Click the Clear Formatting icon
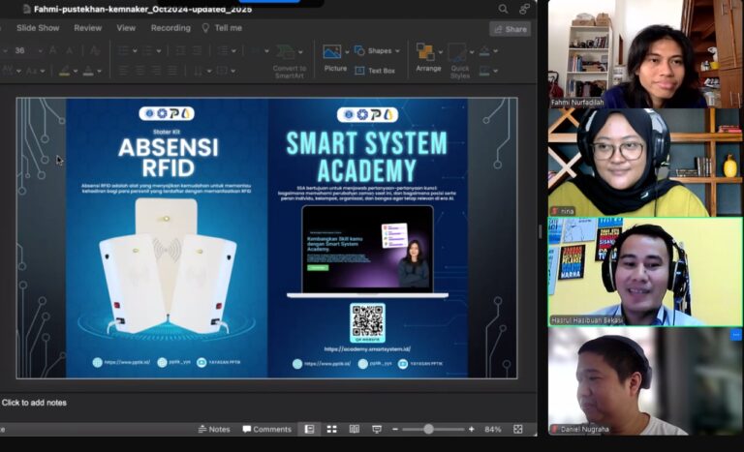 94,50
